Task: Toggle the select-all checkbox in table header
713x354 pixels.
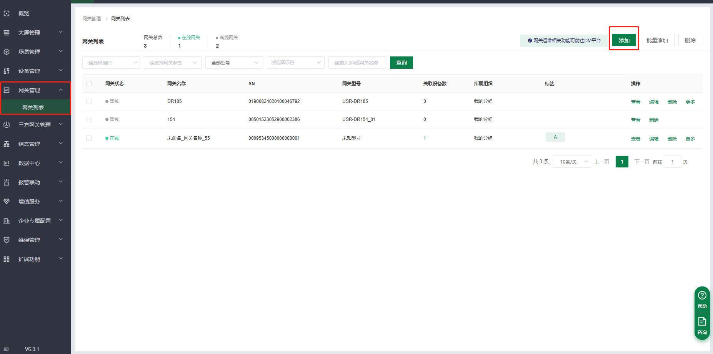Action: tap(89, 84)
